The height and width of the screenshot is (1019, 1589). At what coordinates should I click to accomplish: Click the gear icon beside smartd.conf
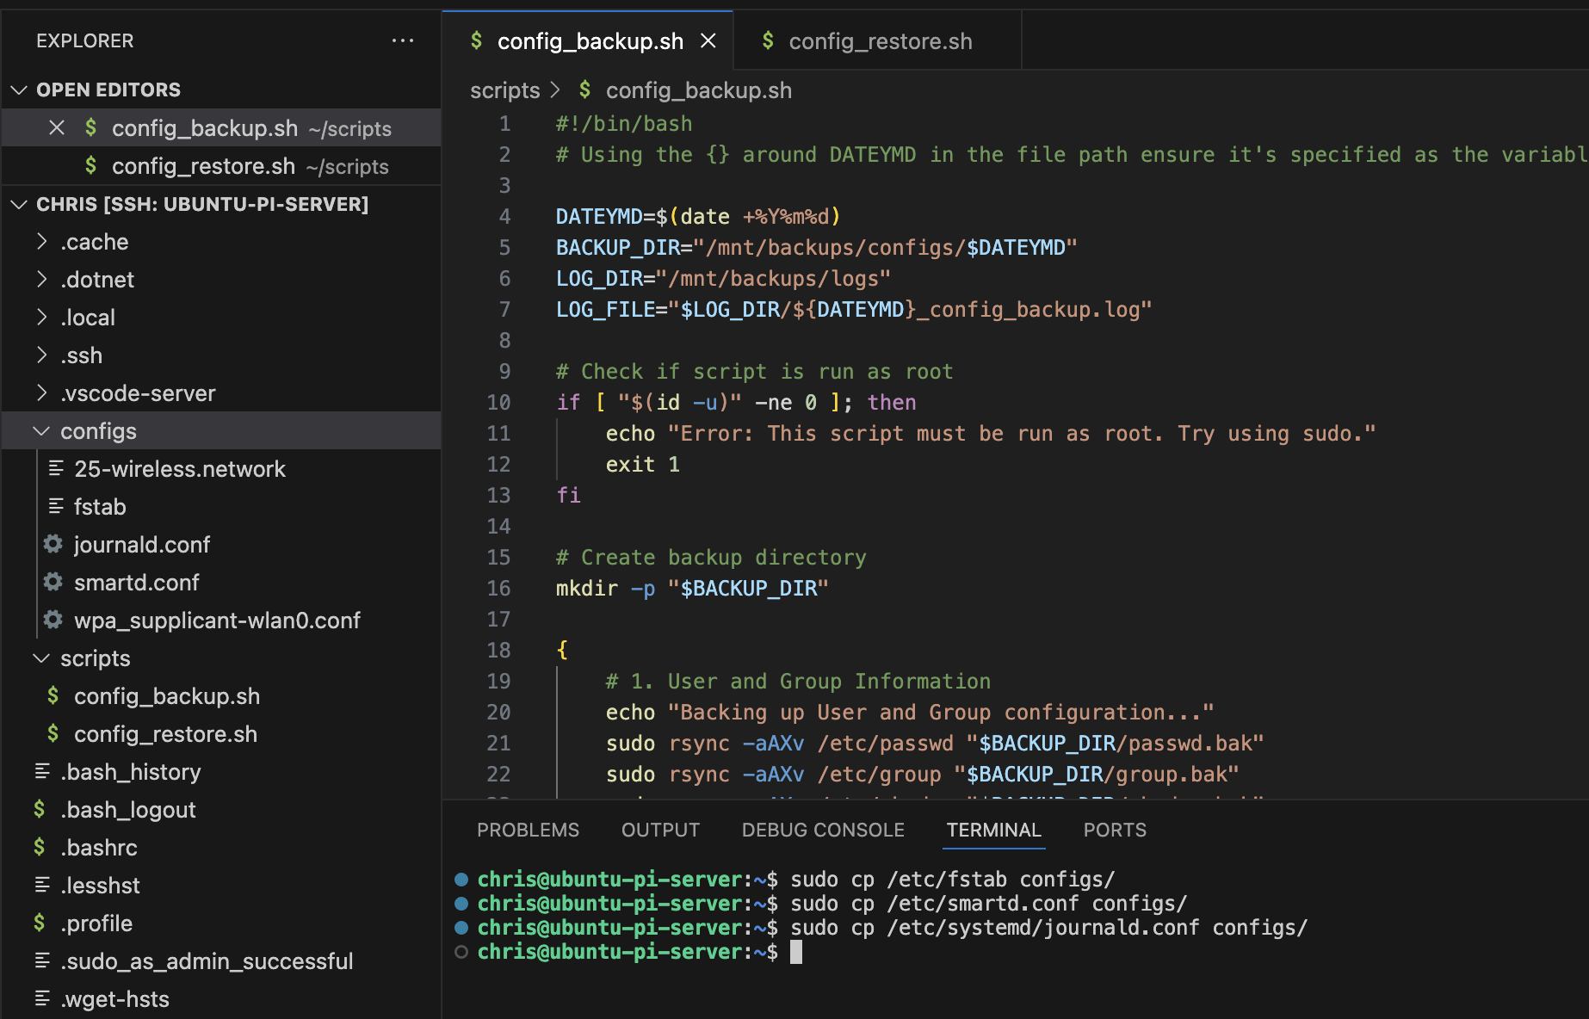[x=53, y=582]
